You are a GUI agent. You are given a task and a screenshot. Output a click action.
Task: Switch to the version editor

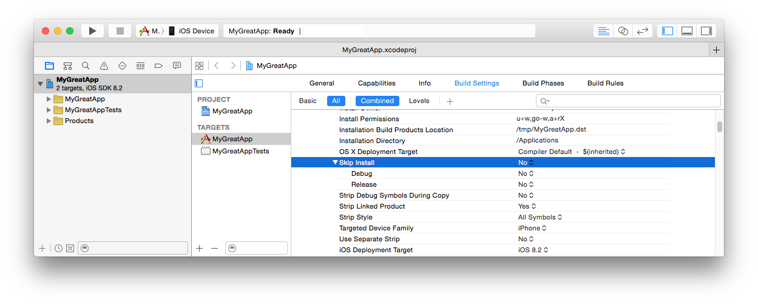[643, 31]
